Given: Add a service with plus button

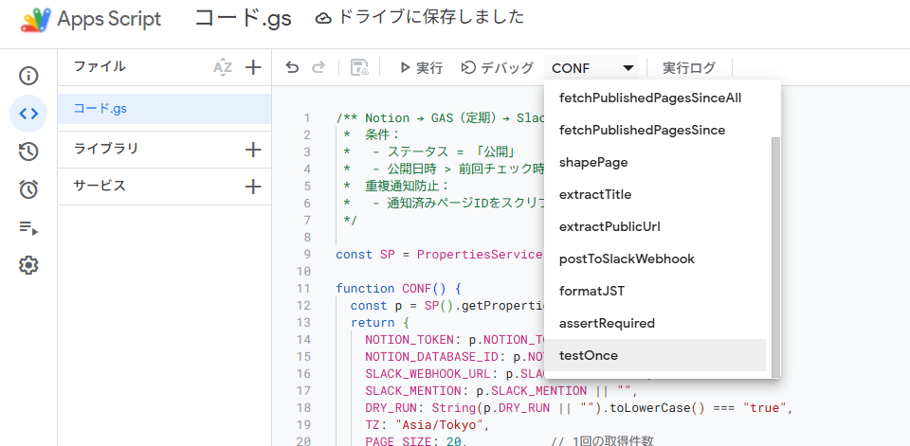Looking at the screenshot, I should (x=253, y=187).
